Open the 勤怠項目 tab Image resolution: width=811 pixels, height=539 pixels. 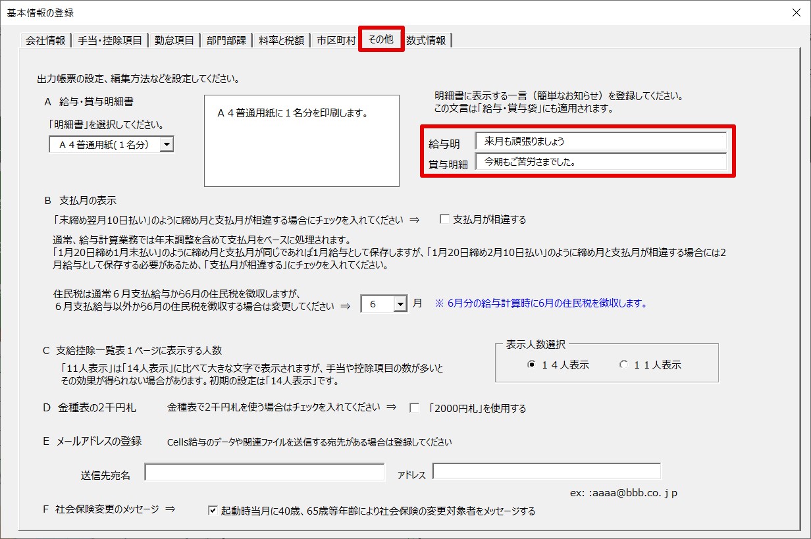tap(174, 40)
